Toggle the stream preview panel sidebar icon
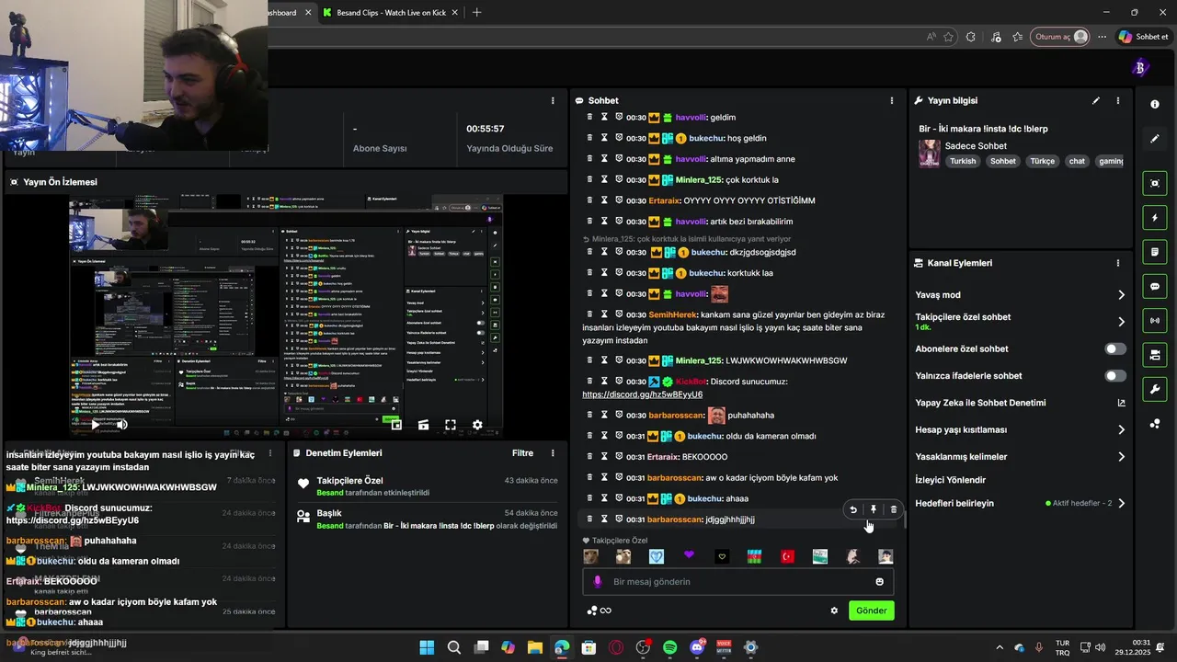This screenshot has width=1177, height=662. (x=1155, y=184)
